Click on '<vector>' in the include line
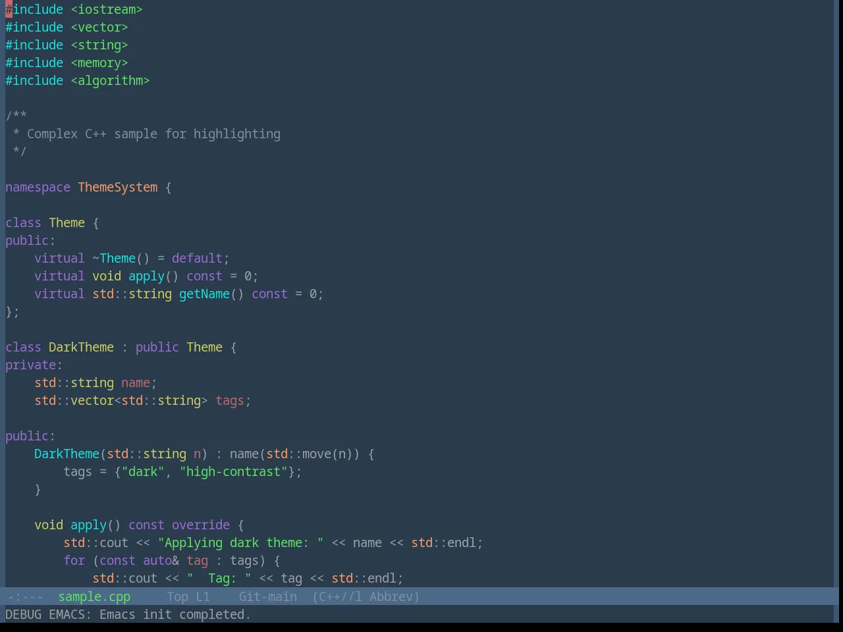Viewport: 843px width, 632px height. (x=99, y=28)
